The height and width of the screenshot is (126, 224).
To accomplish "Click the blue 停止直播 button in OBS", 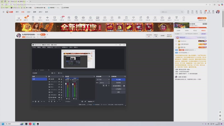I will (118, 80).
